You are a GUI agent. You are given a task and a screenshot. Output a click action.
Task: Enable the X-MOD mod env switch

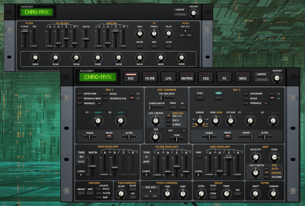[169, 124]
